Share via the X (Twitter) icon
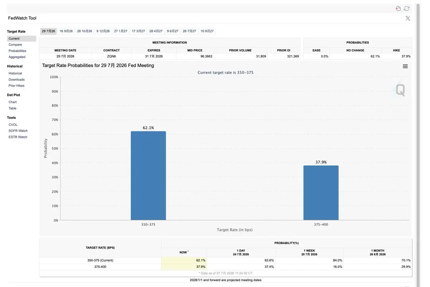The width and height of the screenshot is (430, 287). [408, 18]
